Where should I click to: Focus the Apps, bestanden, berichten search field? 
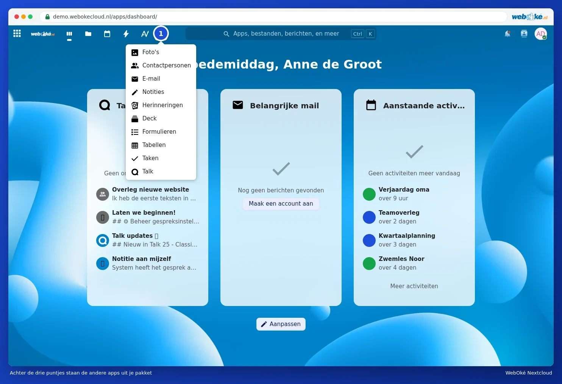[281, 34]
